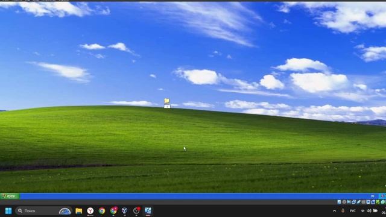The image size is (386, 217).
Task: Open the Windows 11 Start menu
Action: click(x=8, y=211)
